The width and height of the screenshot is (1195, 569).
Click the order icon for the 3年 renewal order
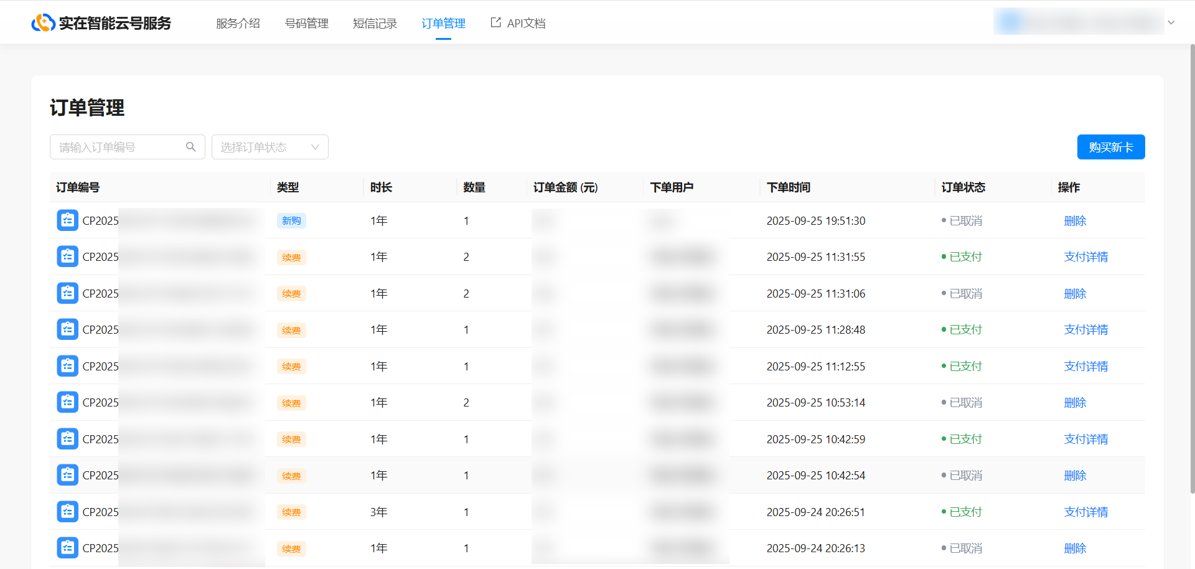point(67,512)
